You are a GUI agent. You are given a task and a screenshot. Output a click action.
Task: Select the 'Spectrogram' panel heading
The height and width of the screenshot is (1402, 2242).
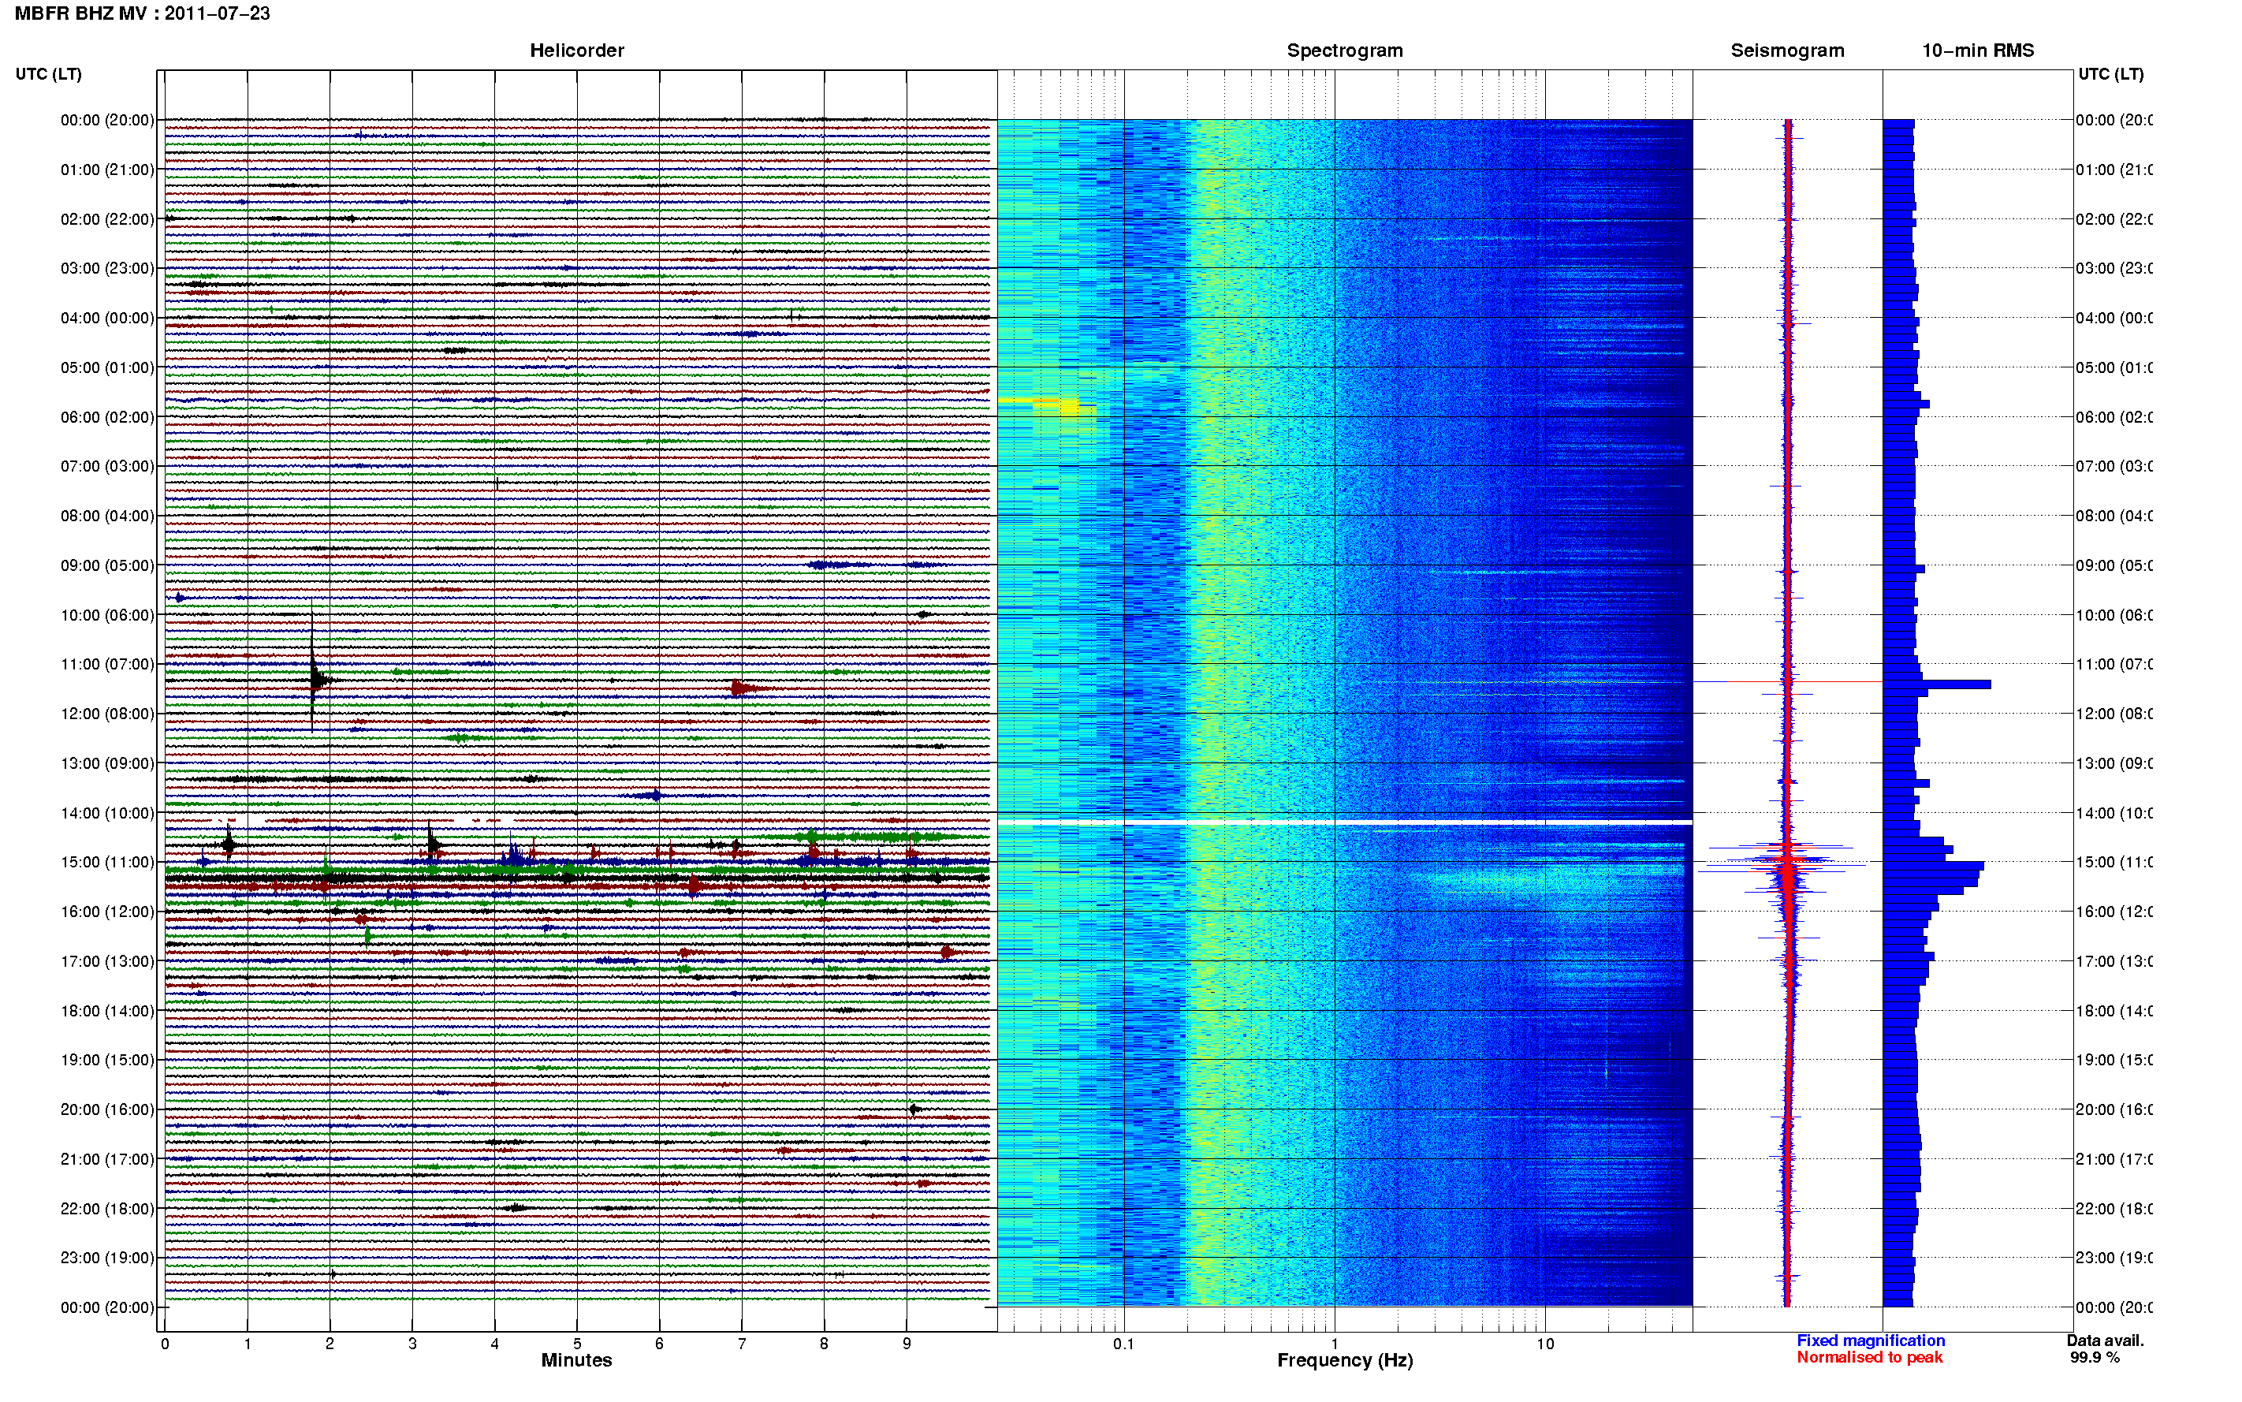tap(1344, 51)
